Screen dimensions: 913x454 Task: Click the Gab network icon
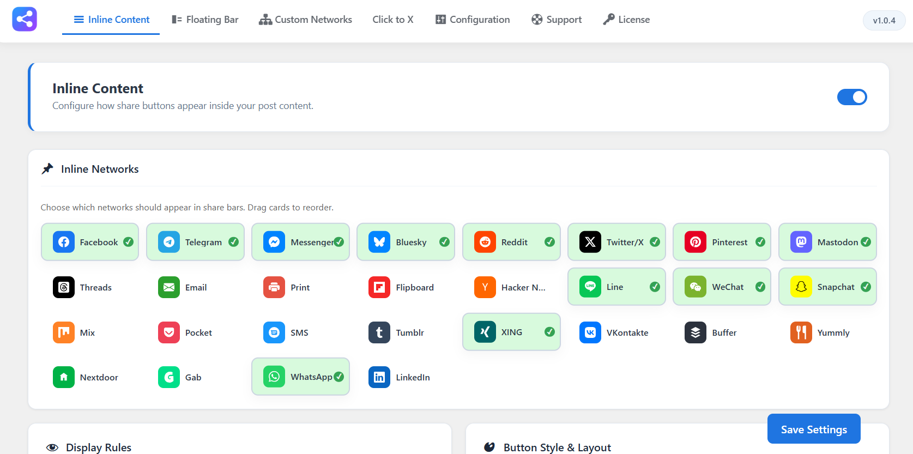169,377
